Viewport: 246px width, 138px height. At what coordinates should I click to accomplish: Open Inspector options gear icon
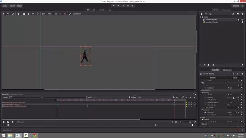243,74
